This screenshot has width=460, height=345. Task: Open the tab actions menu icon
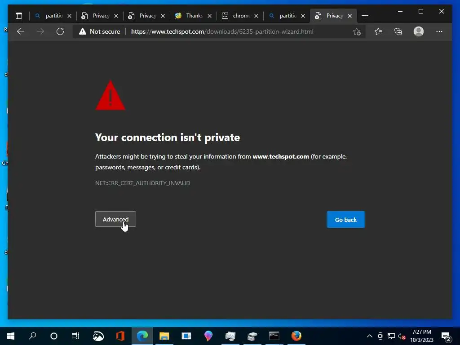click(x=19, y=16)
